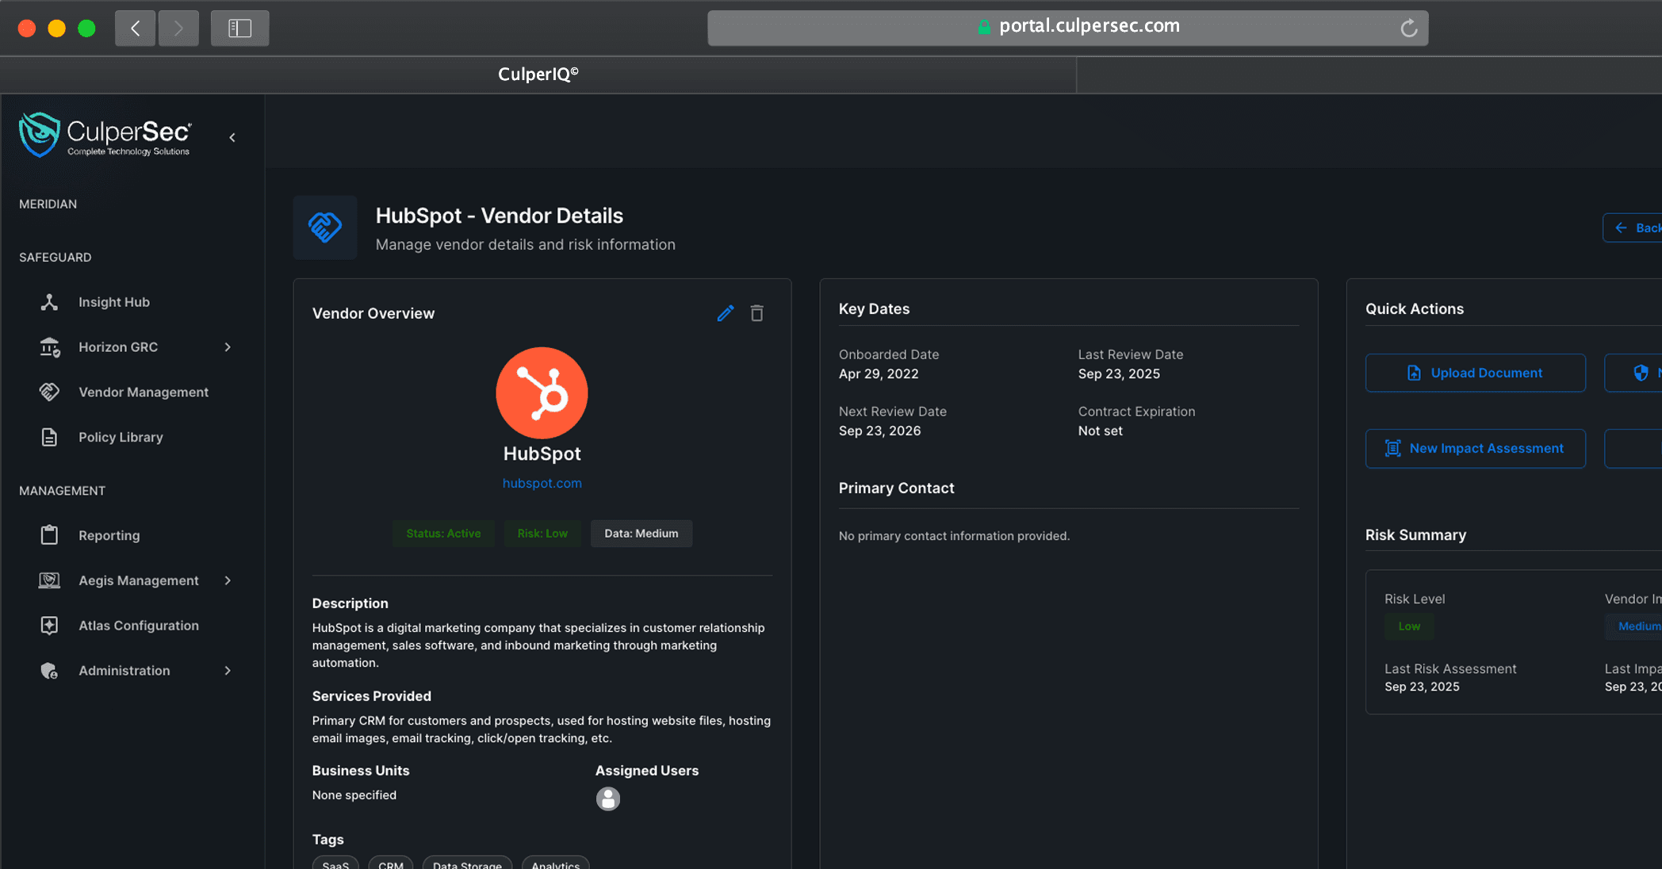Viewport: 1662px width, 869px height.
Task: Click the vendor handshake icon beside page title
Action: 325,228
